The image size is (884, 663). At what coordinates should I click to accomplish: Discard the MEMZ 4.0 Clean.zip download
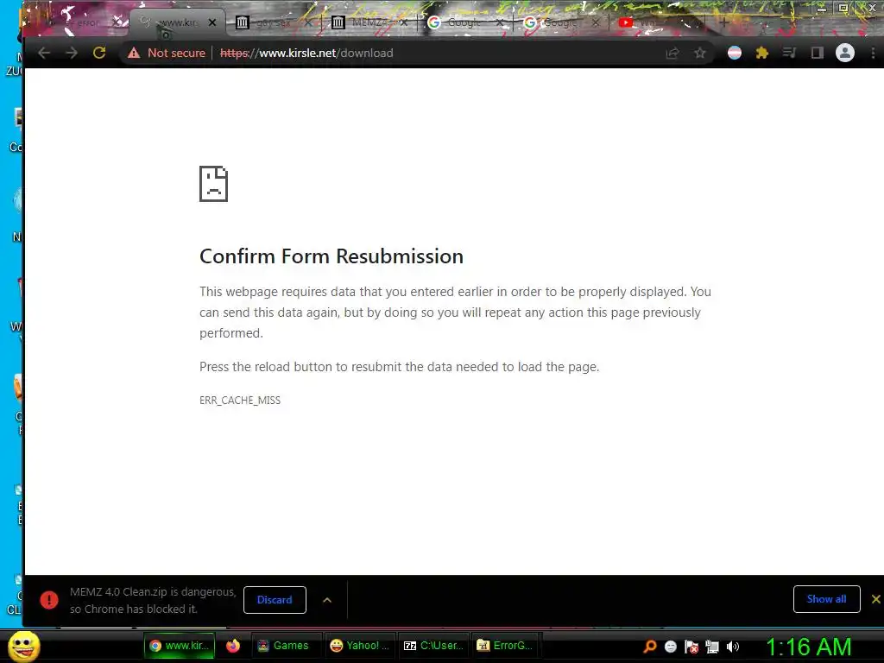[275, 600]
